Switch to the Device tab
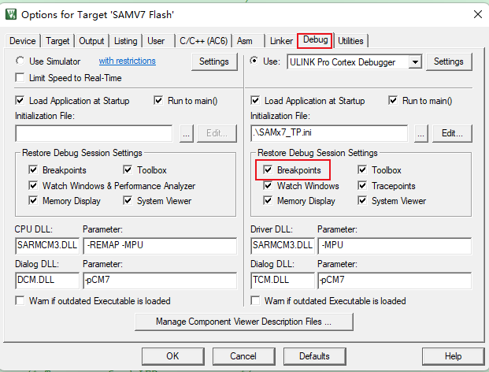Image resolution: width=489 pixels, height=372 pixels. pos(22,41)
